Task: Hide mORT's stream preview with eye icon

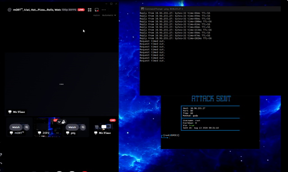Action: coord(27,127)
